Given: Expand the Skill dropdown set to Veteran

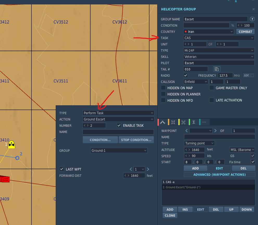Looking at the screenshot, I should pyautogui.click(x=219, y=57).
